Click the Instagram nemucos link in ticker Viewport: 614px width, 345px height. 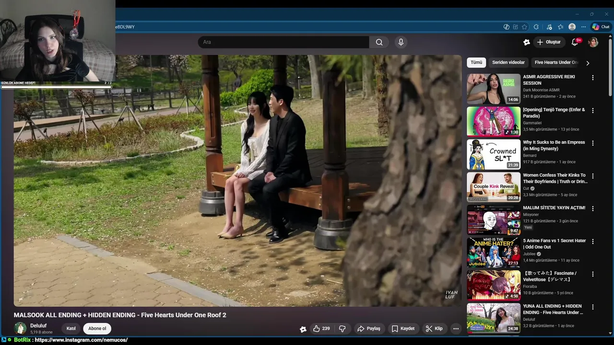[x=81, y=340]
